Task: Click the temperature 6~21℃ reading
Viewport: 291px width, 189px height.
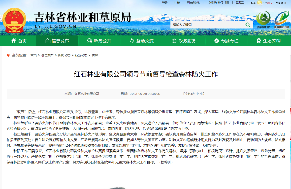Action: click(x=268, y=3)
